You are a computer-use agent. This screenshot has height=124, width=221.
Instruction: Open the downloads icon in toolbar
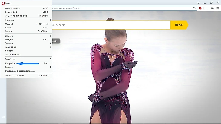(207, 8)
